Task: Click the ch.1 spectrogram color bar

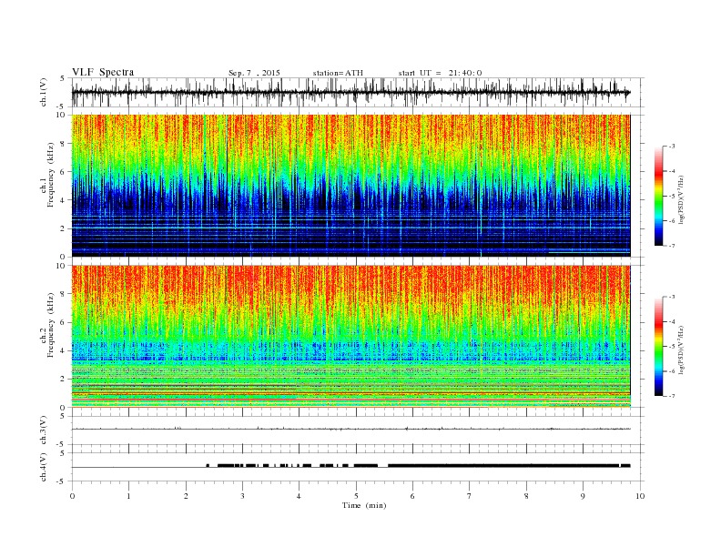Action: 658,196
